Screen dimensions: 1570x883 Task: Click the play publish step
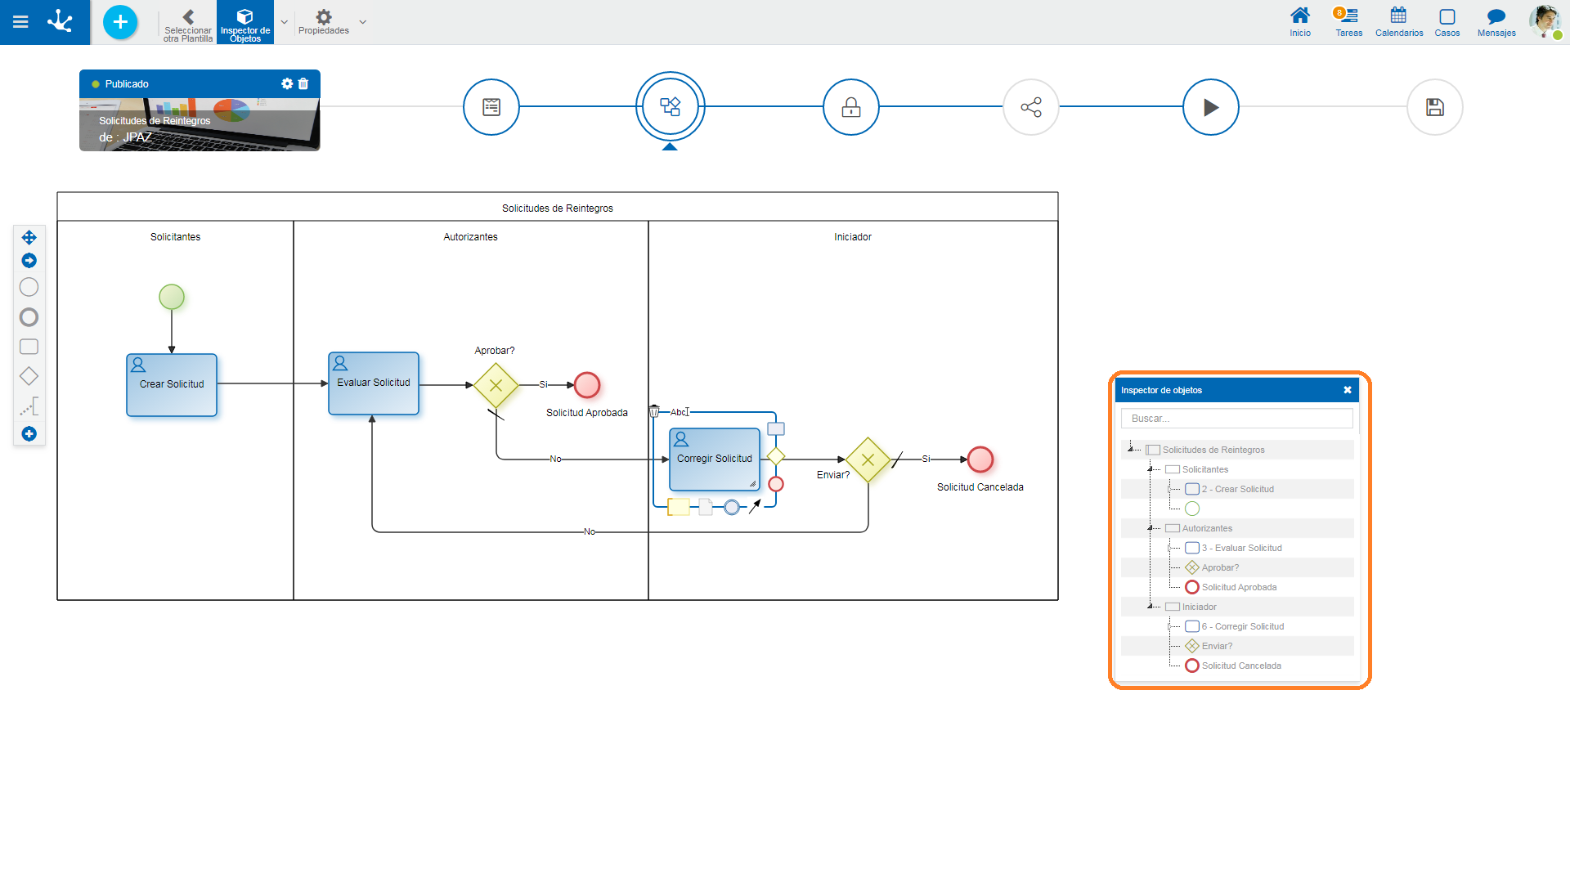1211,107
